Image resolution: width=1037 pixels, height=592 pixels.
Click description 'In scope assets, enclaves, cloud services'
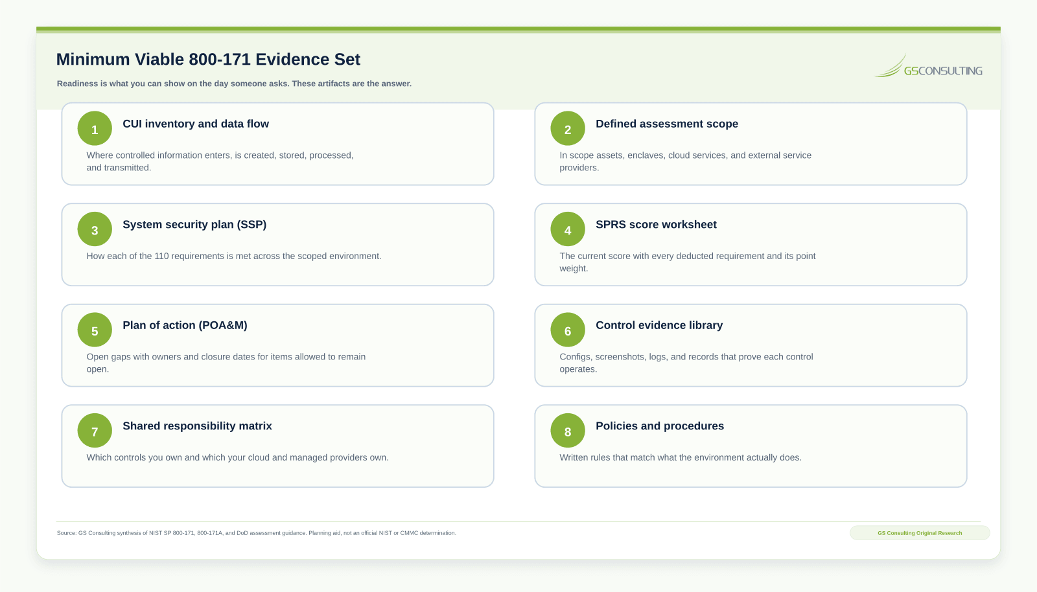686,161
